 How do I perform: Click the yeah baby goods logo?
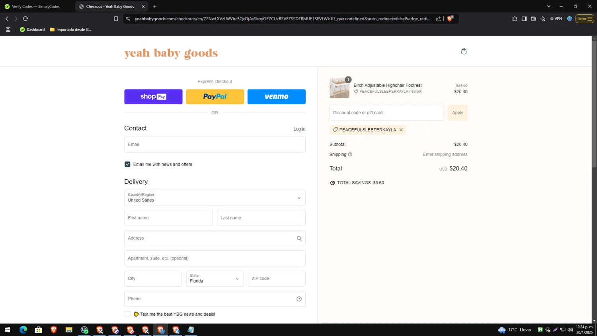pyautogui.click(x=171, y=53)
